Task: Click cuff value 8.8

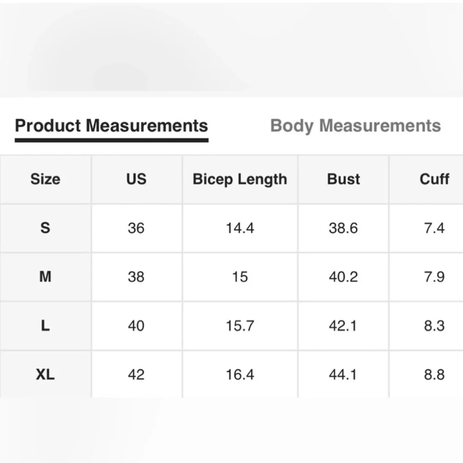Action: [434, 375]
